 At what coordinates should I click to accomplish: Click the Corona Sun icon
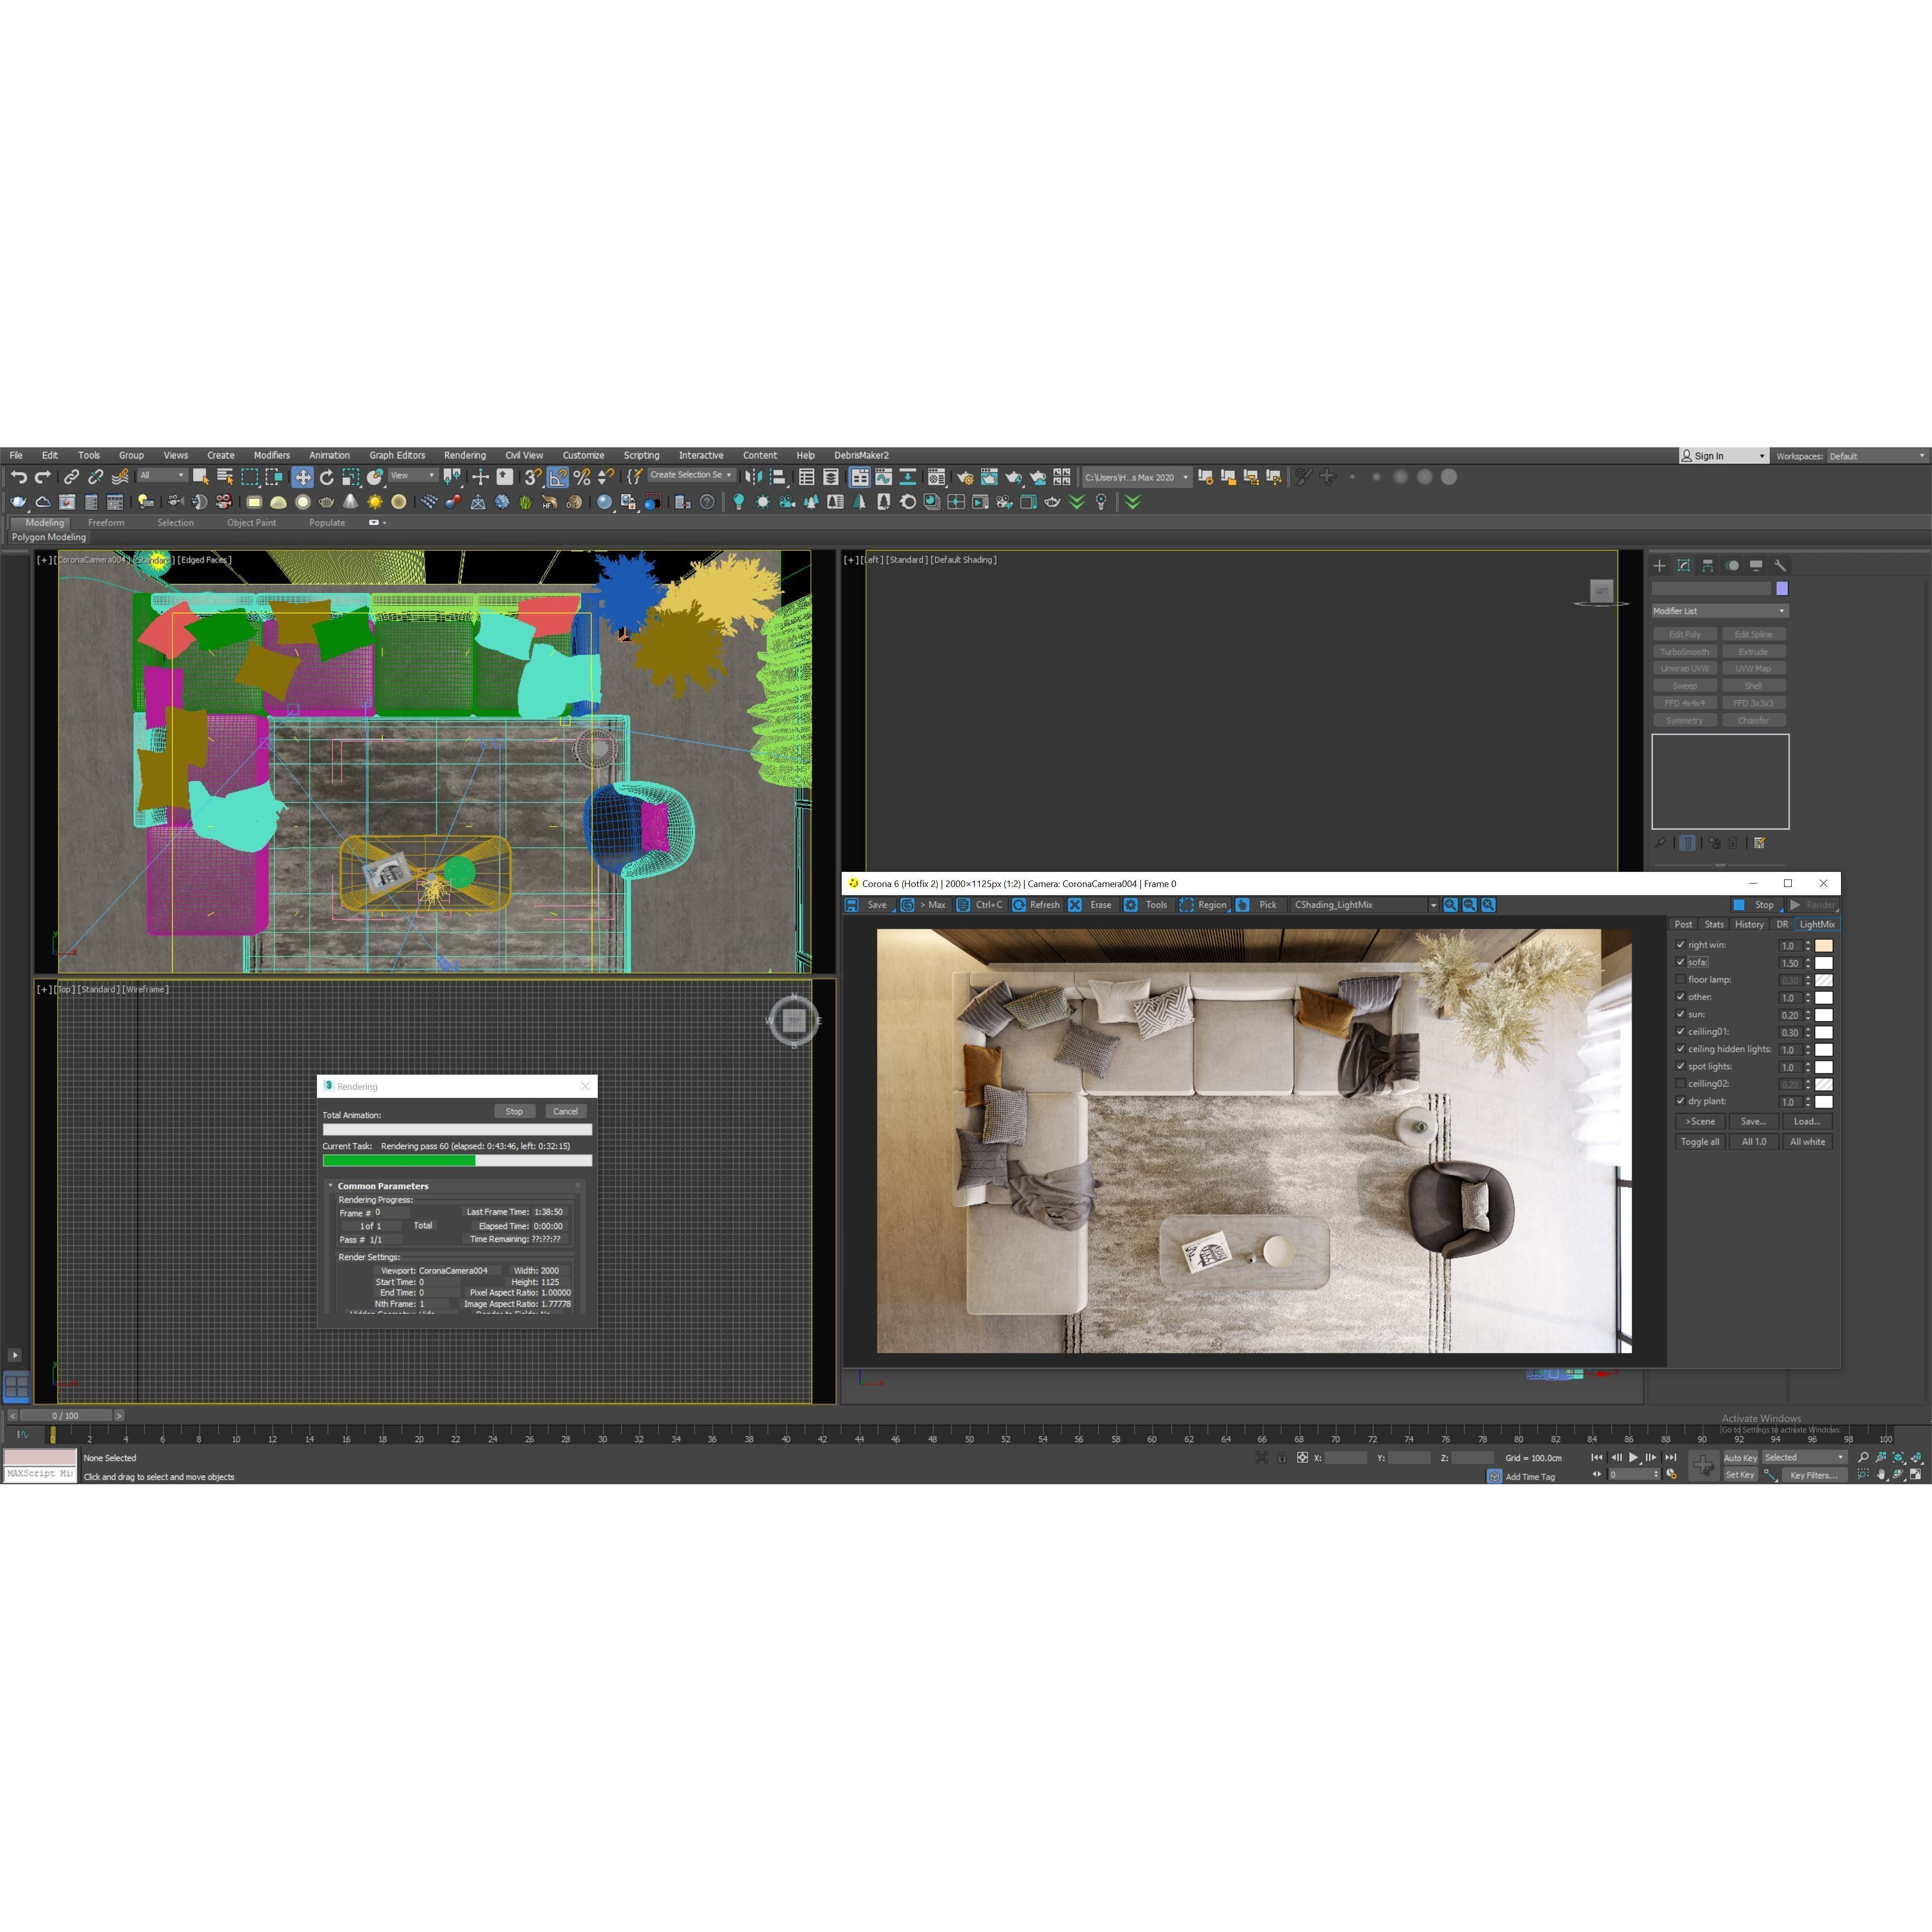[375, 502]
